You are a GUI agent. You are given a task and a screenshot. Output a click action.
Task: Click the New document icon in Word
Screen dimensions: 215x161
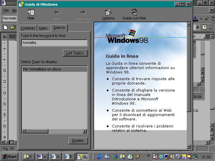click(5, 28)
